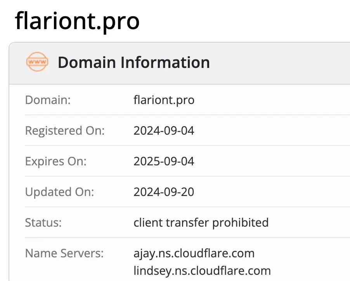Click the orange www globe icon
The height and width of the screenshot is (281, 350).
[37, 62]
